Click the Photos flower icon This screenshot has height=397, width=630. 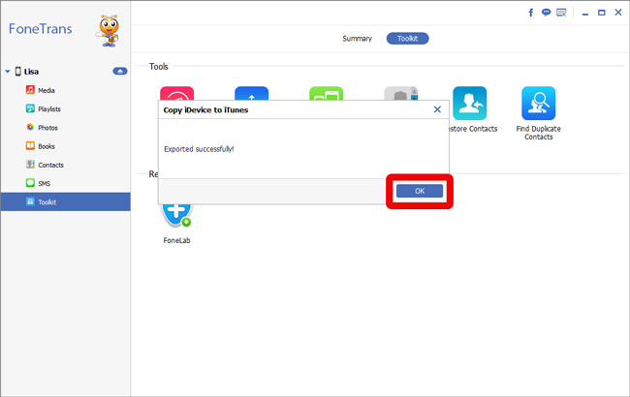(30, 127)
